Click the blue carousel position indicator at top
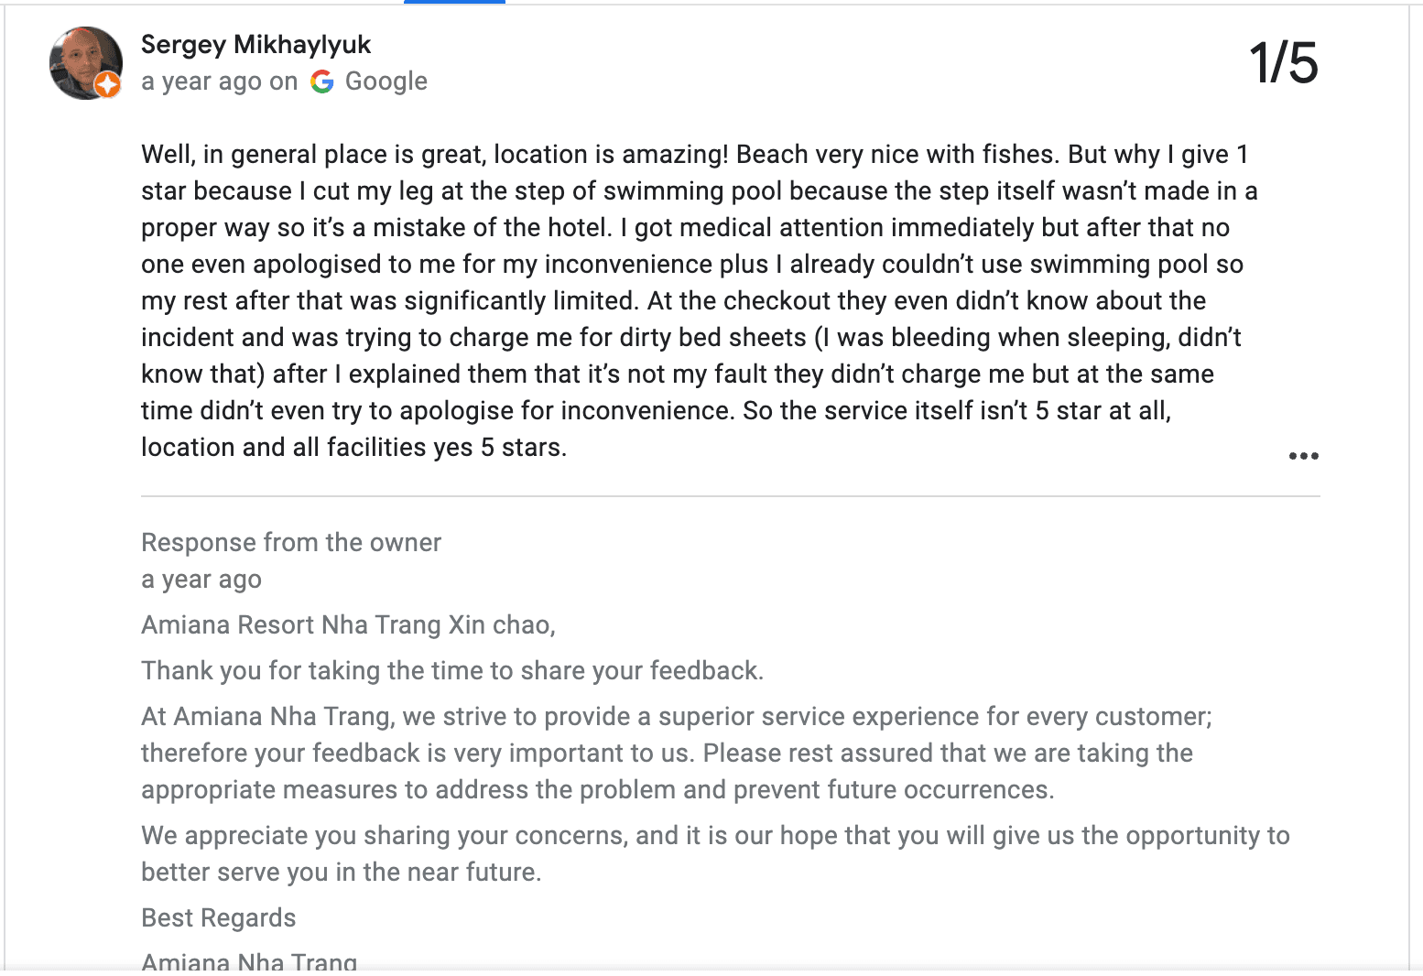This screenshot has width=1423, height=976. tap(453, 4)
